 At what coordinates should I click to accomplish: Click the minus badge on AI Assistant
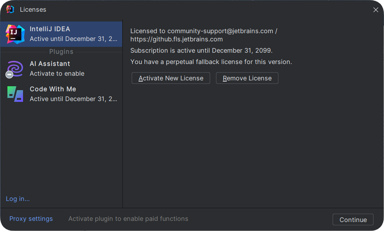pyautogui.click(x=9, y=75)
